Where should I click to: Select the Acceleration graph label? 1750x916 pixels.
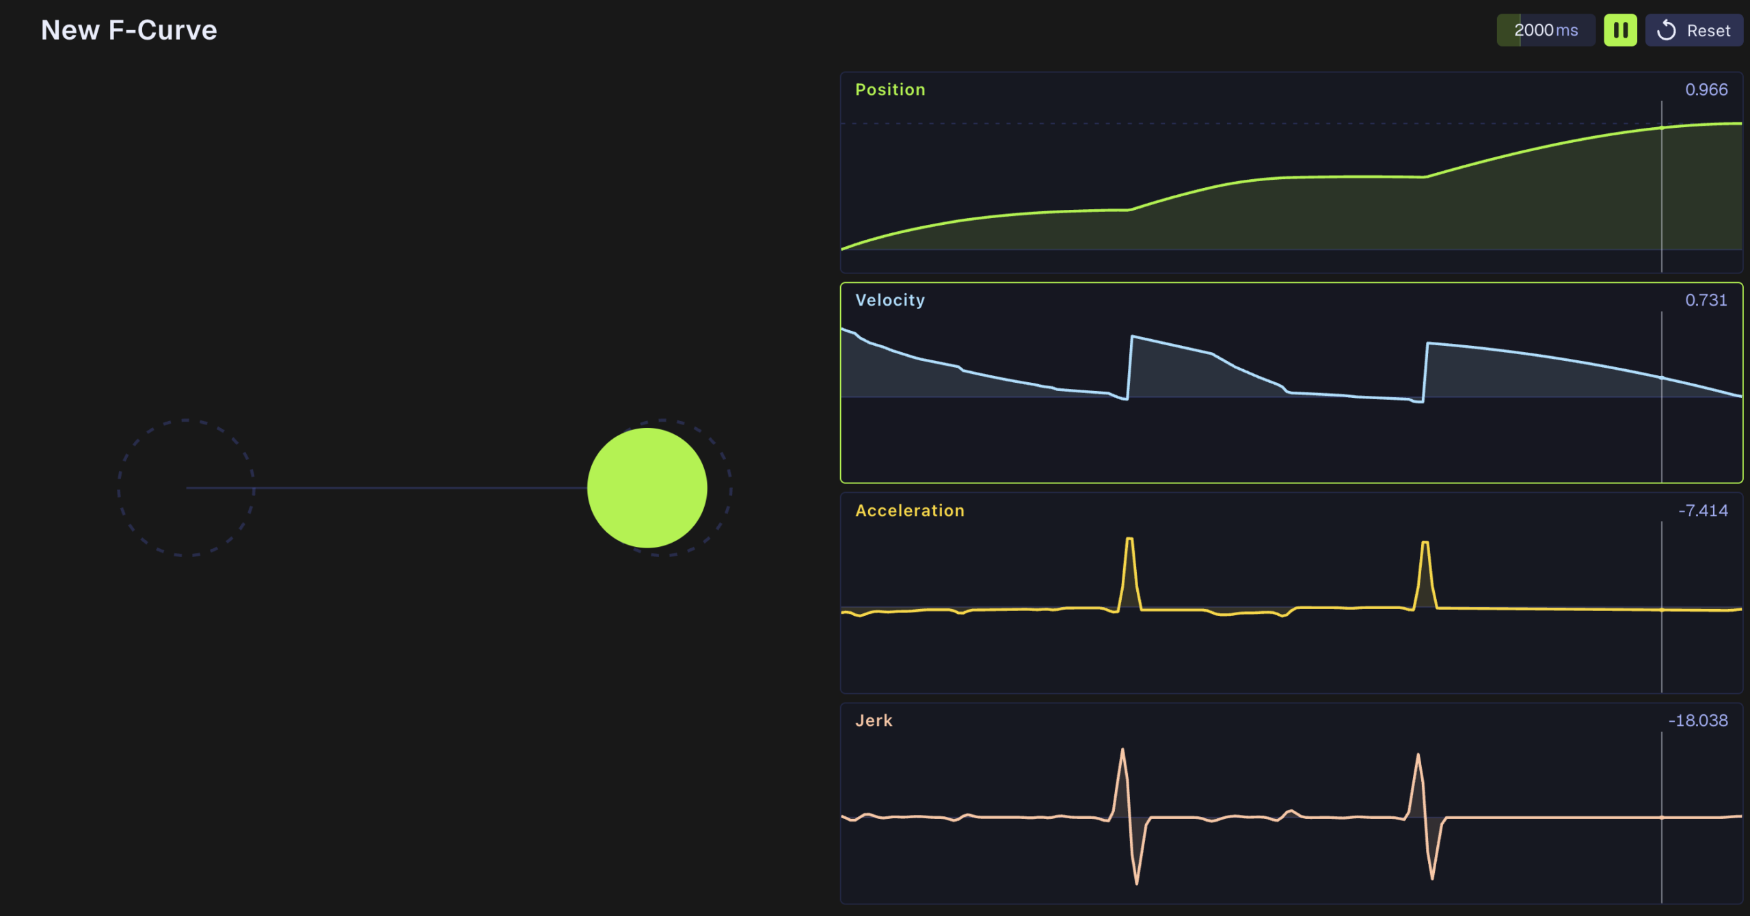point(909,511)
